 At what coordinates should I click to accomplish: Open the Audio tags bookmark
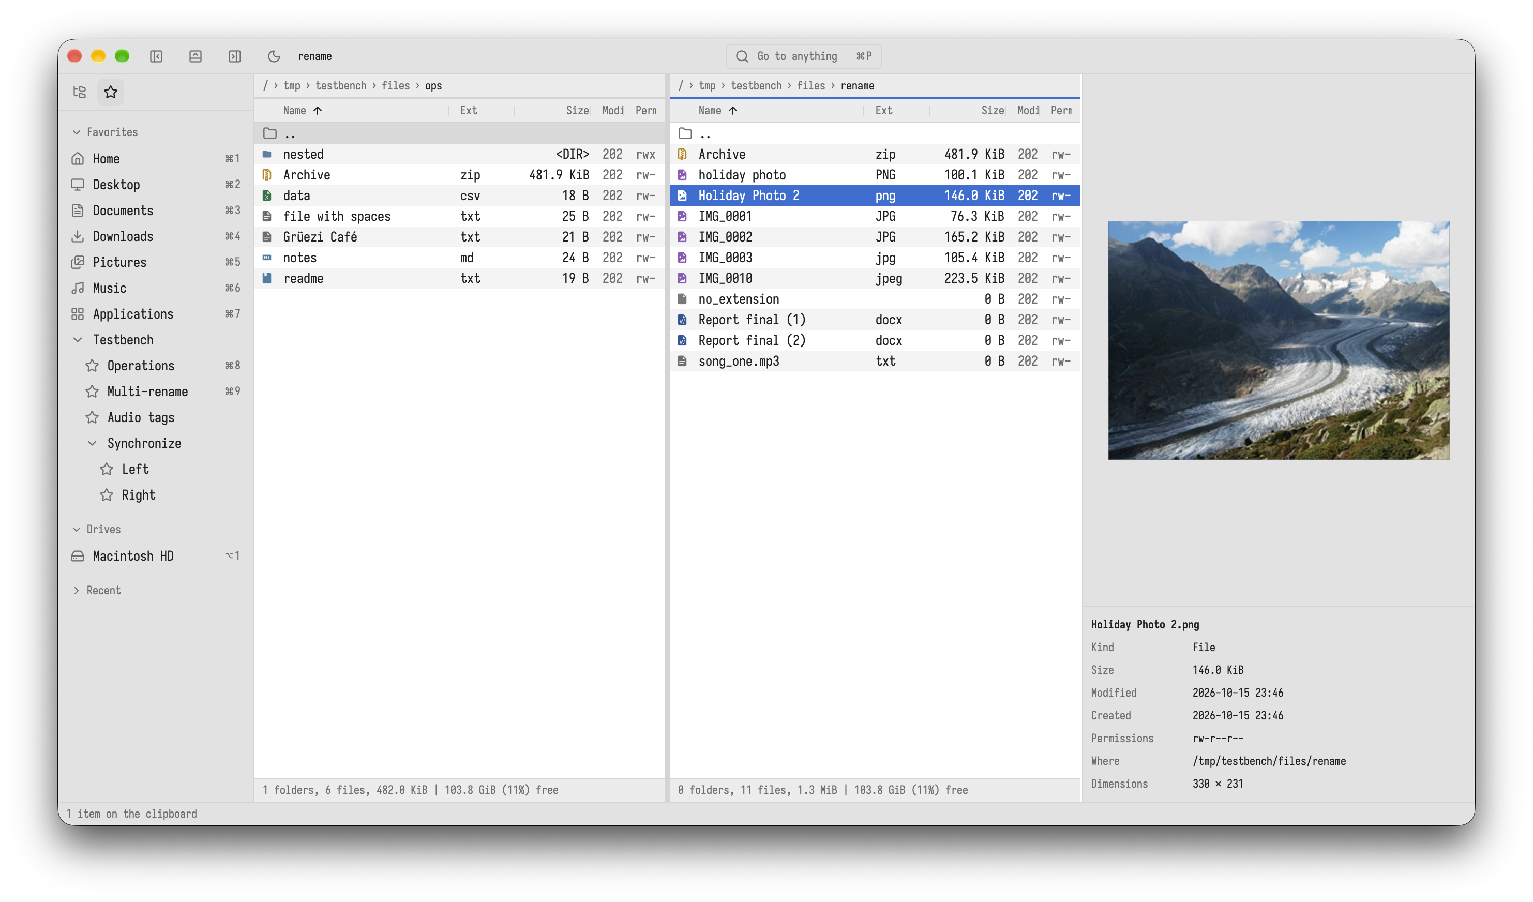[x=156, y=417]
